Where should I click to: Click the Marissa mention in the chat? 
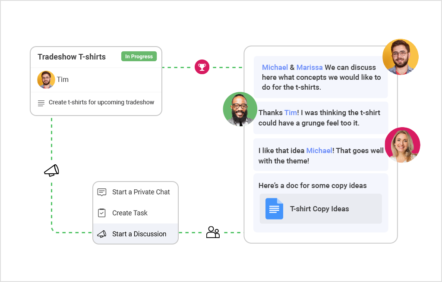point(309,67)
